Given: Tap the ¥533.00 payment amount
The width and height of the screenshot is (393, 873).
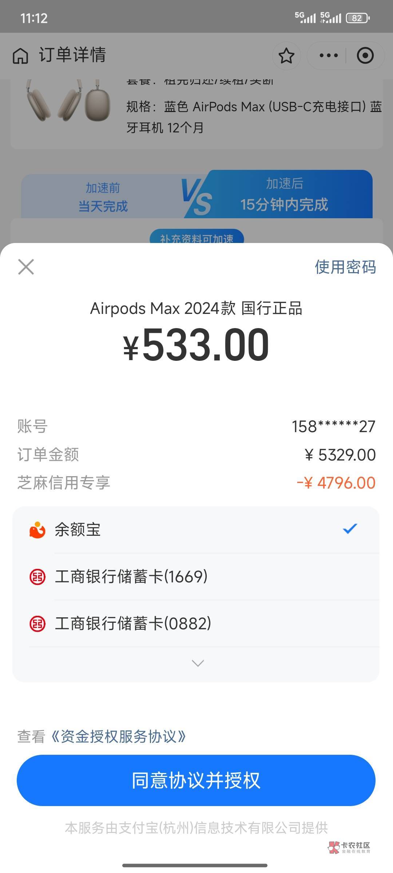Looking at the screenshot, I should (x=196, y=345).
